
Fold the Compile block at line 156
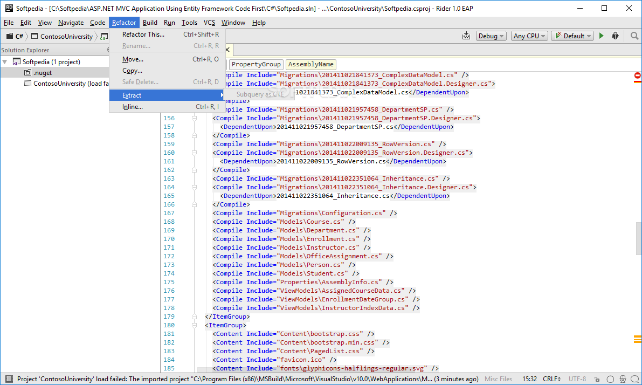[195, 118]
